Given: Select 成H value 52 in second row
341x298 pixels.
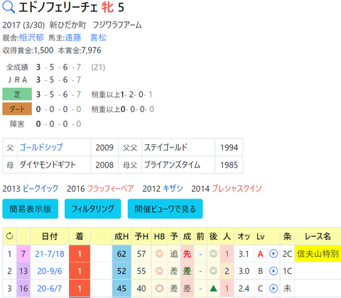Looking at the screenshot, I should click(121, 271).
